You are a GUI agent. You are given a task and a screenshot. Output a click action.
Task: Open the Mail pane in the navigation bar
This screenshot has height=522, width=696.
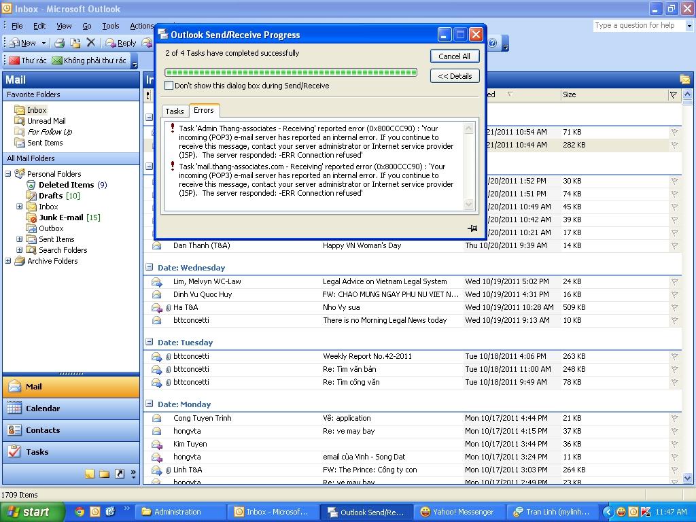(x=71, y=387)
